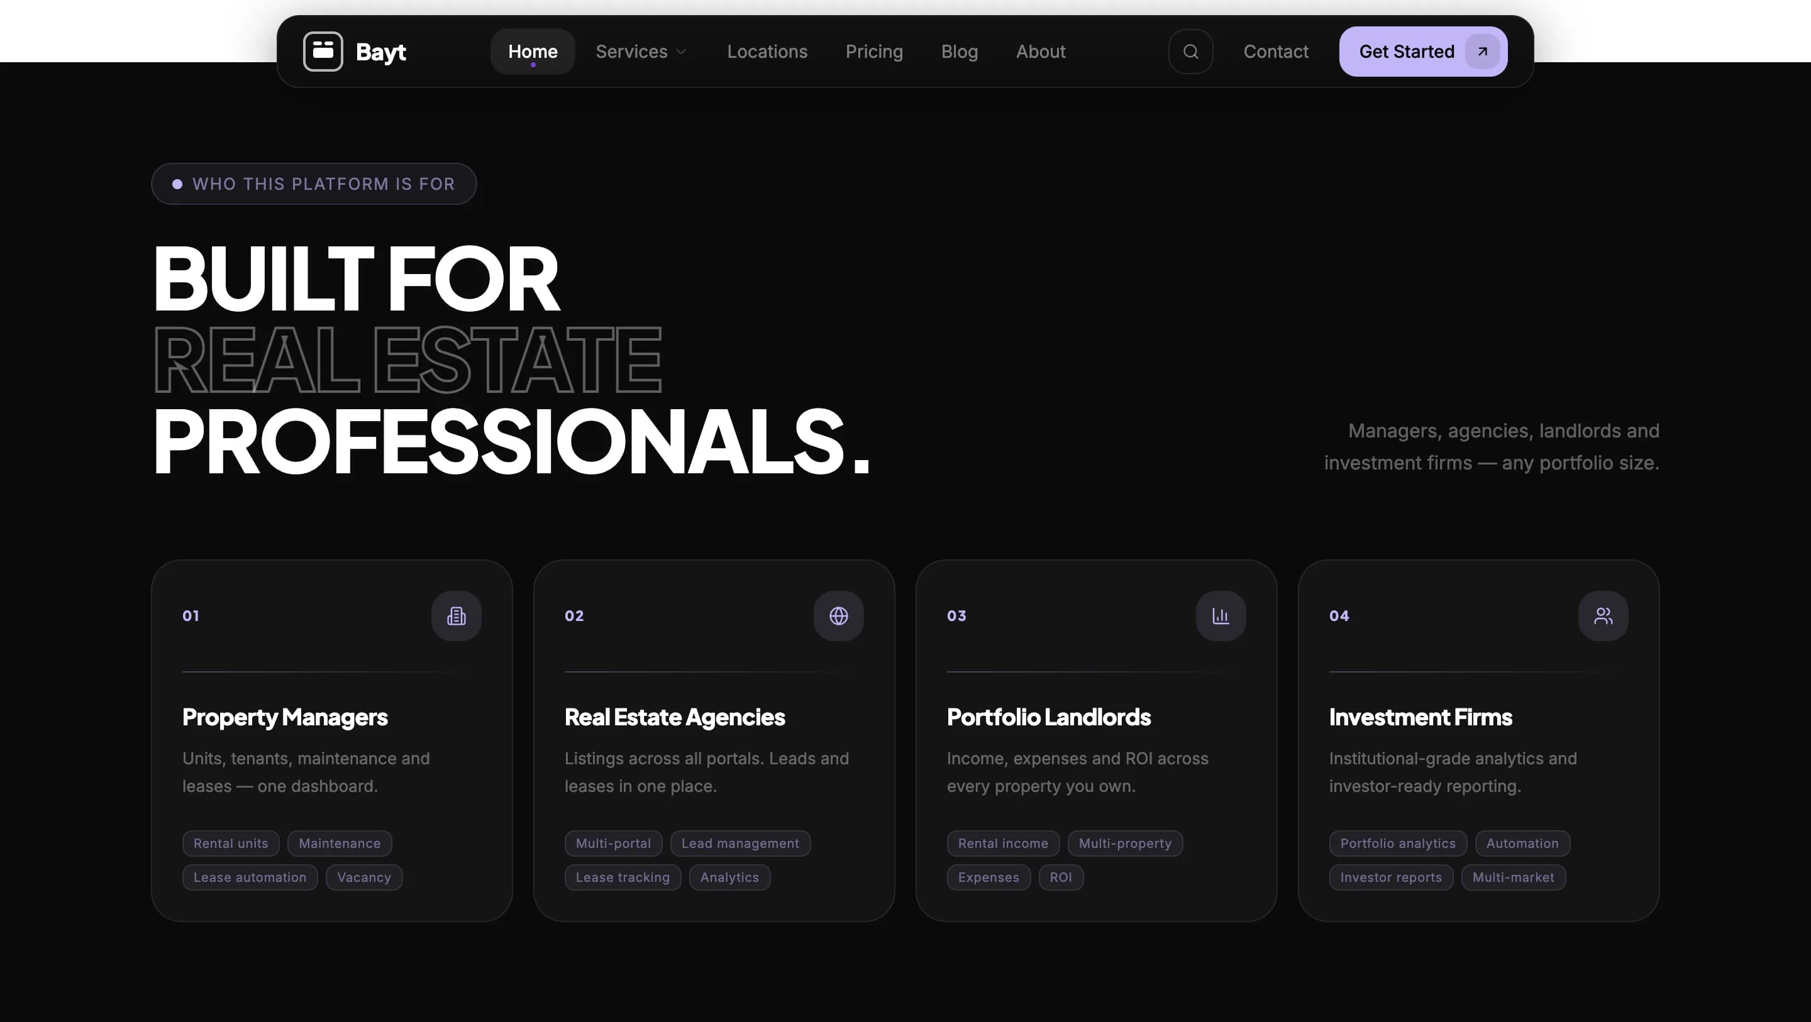Select the Maintenance tag under Property Managers
Screen dimensions: 1811x1022
[340, 843]
